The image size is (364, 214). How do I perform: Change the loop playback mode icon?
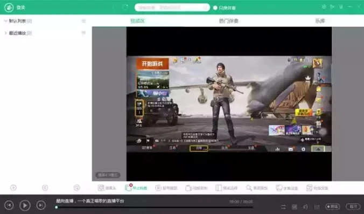[x=283, y=207]
